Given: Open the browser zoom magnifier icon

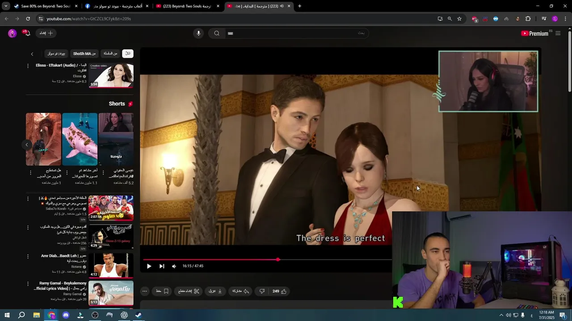Looking at the screenshot, I should pyautogui.click(x=450, y=19).
